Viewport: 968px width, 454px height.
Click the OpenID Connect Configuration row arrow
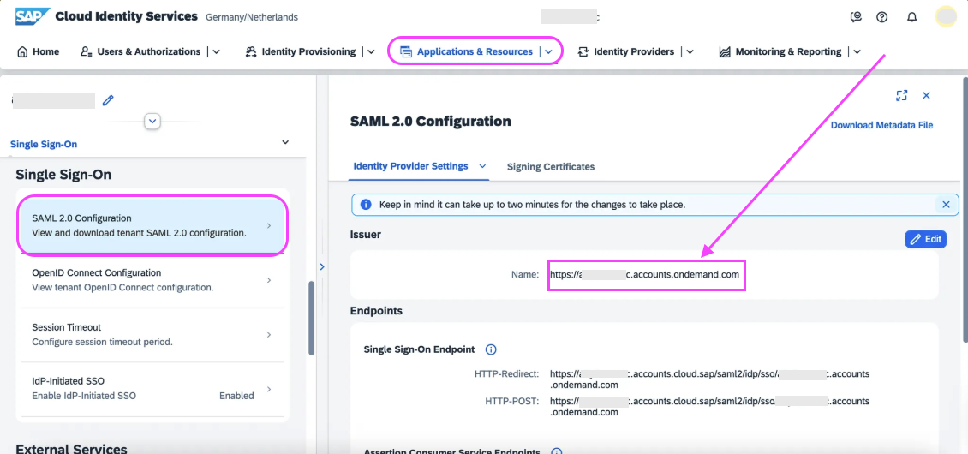pos(268,280)
